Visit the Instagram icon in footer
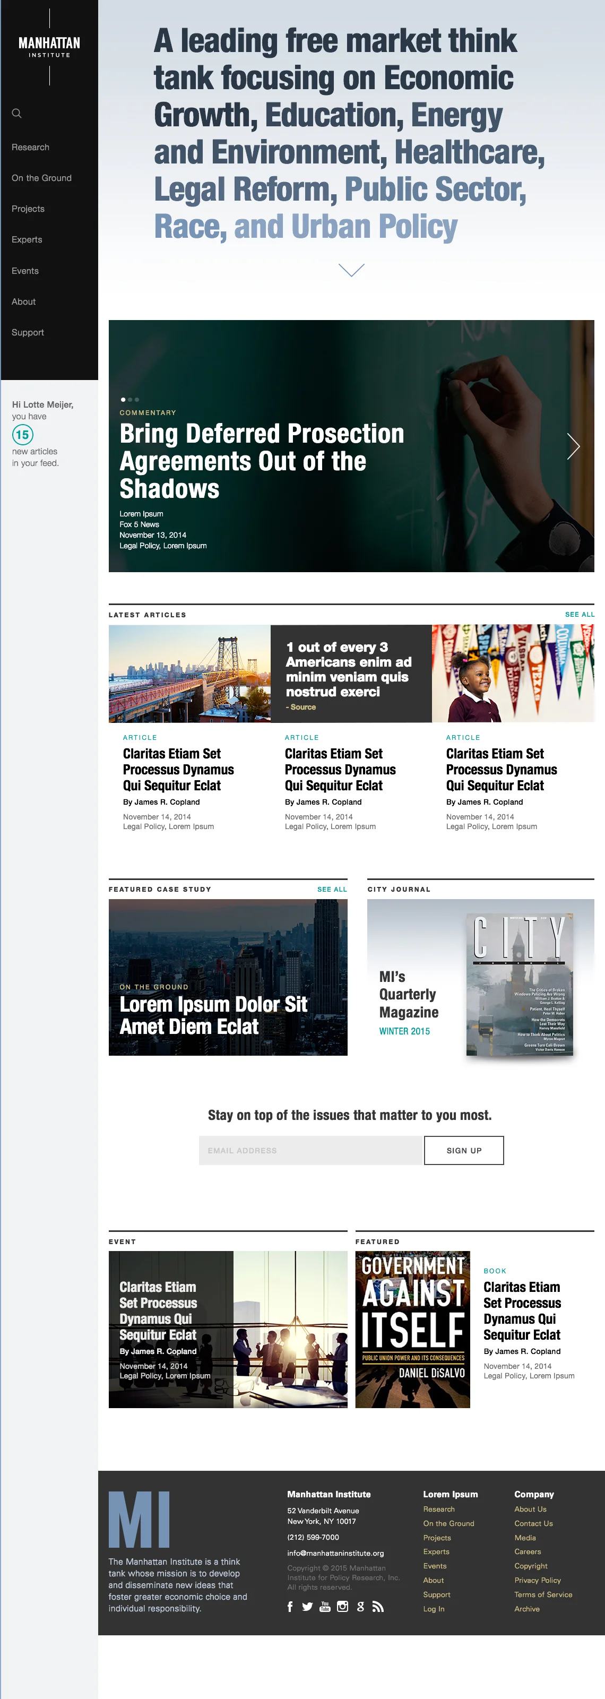Screen dimensions: 605x1699 342,1607
